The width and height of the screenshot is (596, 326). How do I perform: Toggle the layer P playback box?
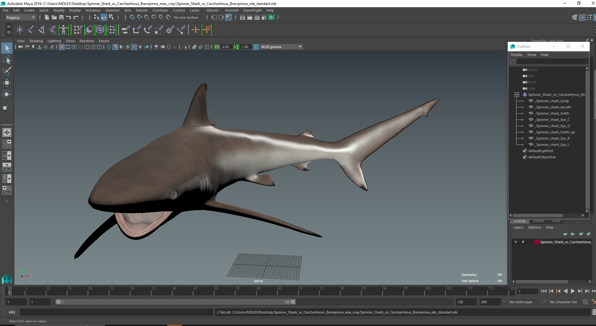[x=523, y=242]
